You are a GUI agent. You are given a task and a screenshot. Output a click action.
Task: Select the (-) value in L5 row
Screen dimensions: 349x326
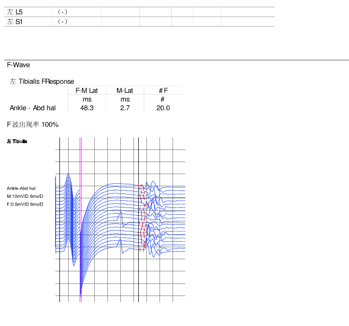[x=62, y=12]
